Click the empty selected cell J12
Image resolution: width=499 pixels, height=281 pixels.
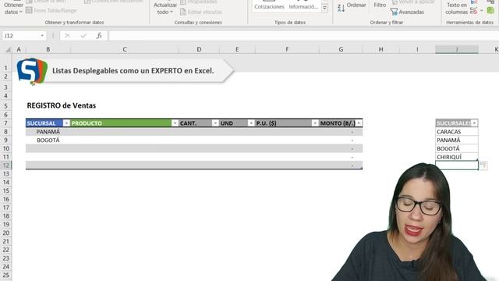click(x=457, y=165)
